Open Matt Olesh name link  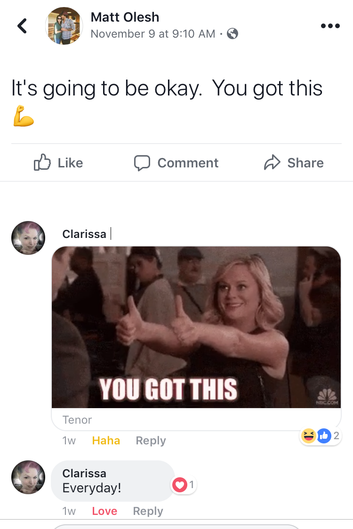pos(125,17)
